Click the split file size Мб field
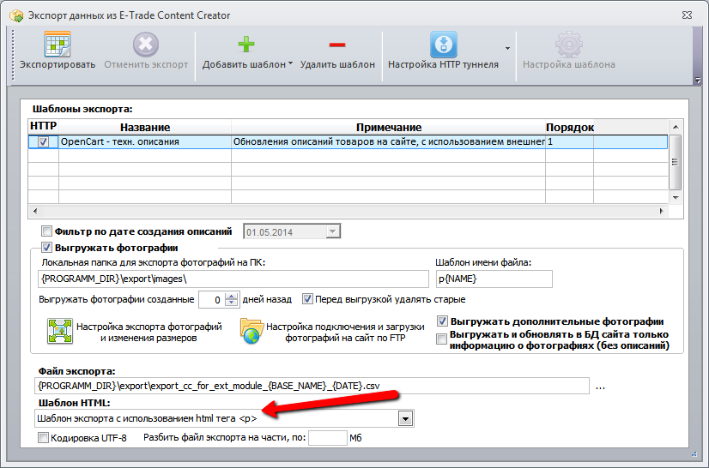 click(x=328, y=438)
